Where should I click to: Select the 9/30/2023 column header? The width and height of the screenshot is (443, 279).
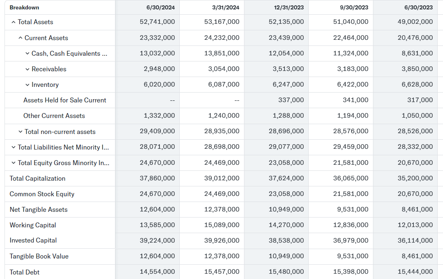pyautogui.click(x=354, y=7)
